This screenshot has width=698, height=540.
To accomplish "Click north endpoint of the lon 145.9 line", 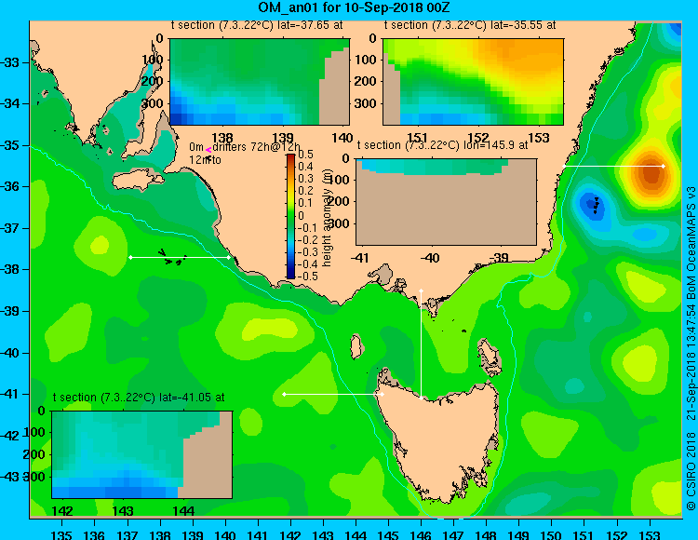I will pyautogui.click(x=421, y=291).
